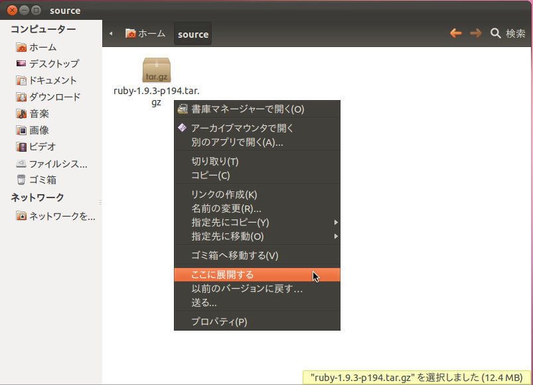
Task: Choose コピー(C) from context menu
Action: click(x=257, y=176)
